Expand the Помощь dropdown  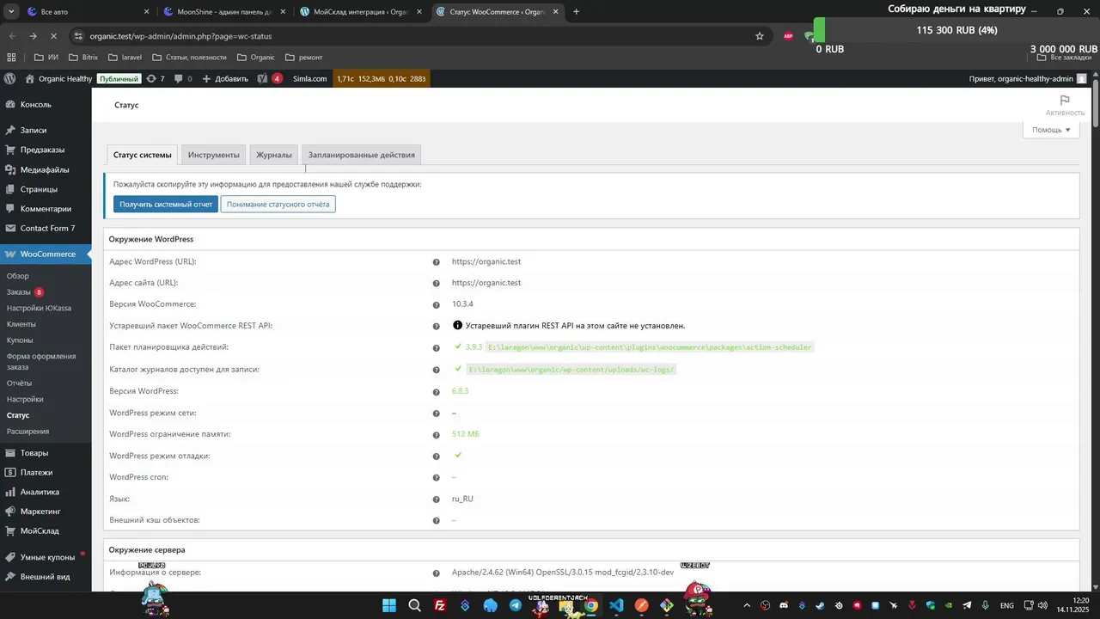1051,130
